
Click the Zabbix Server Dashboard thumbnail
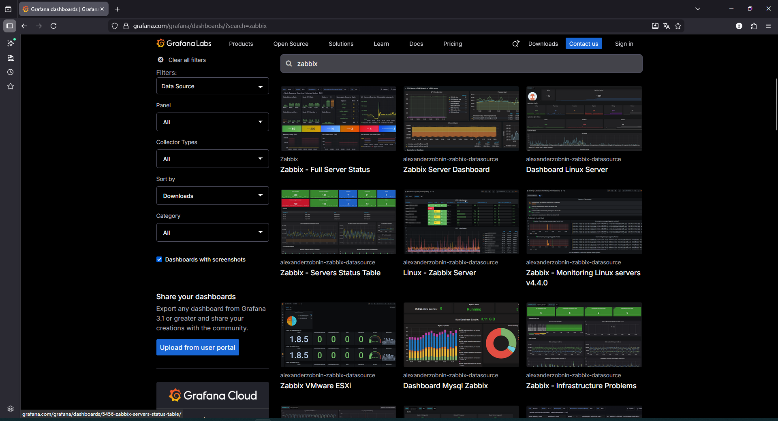(x=461, y=119)
